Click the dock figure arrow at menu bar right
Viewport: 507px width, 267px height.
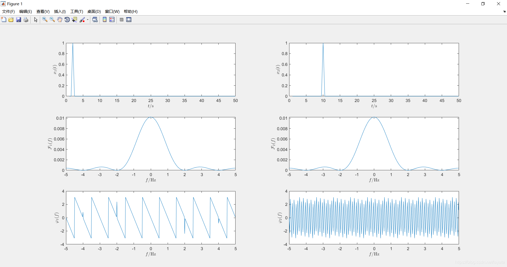click(x=504, y=12)
